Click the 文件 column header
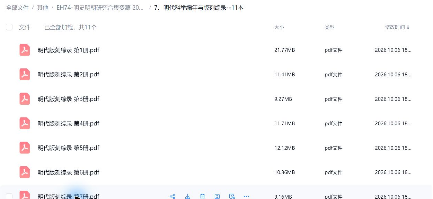Viewport: 433px width, 199px height. tap(25, 27)
